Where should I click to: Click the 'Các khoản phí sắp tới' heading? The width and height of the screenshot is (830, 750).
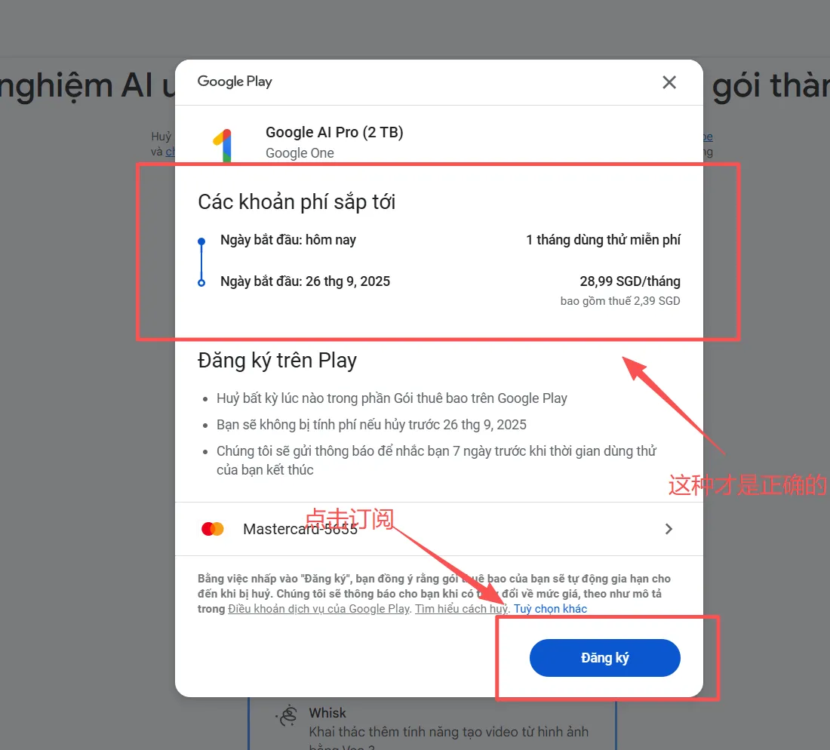point(297,202)
